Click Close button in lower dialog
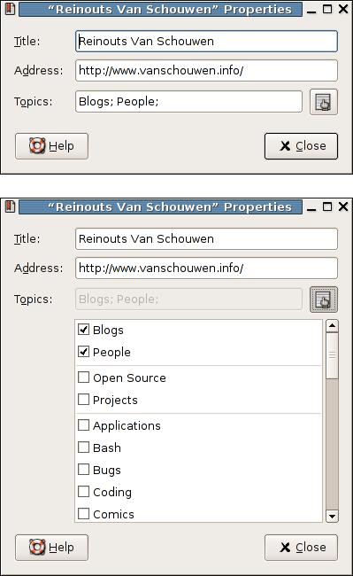 point(301,548)
